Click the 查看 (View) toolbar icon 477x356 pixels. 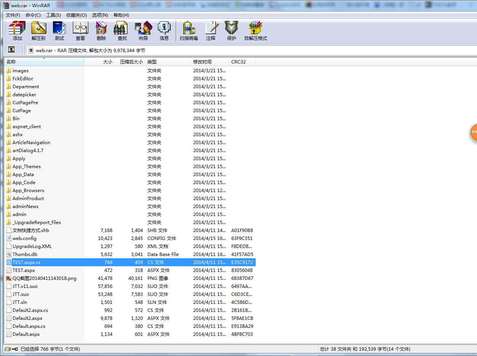80,28
